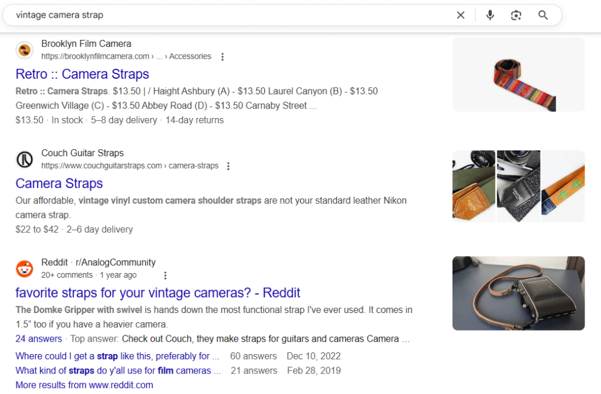Viewport: 601px width, 394px height.
Task: Click the Brooklyn Film Camera site name
Action: coord(86,43)
